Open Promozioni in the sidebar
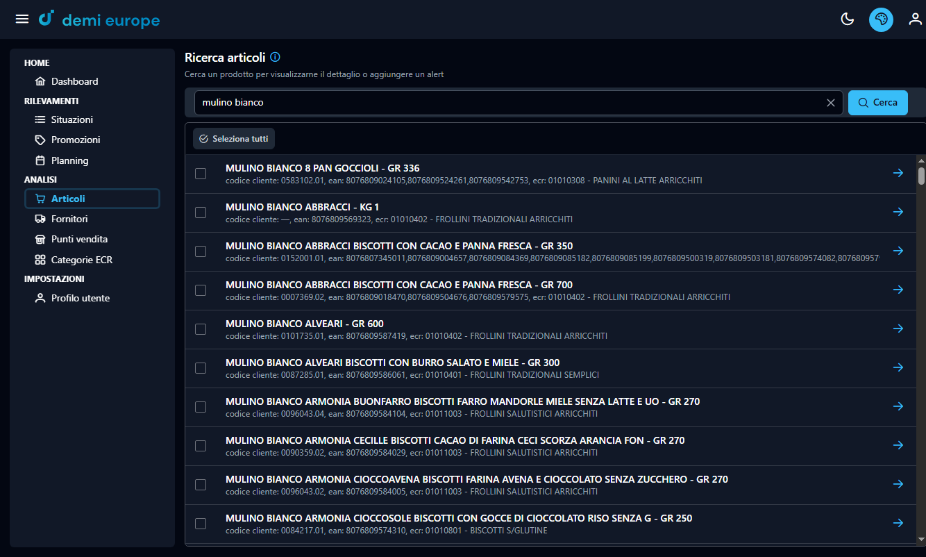The width and height of the screenshot is (926, 557). pyautogui.click(x=92, y=140)
